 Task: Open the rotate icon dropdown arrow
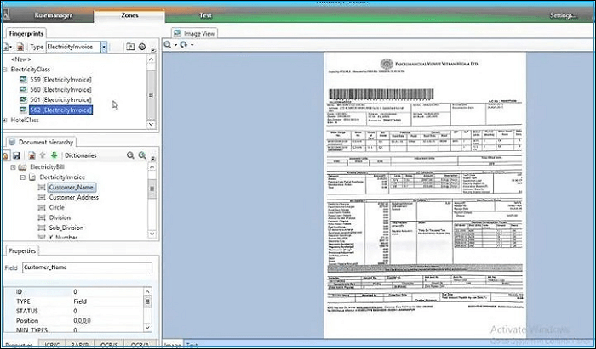[x=192, y=45]
